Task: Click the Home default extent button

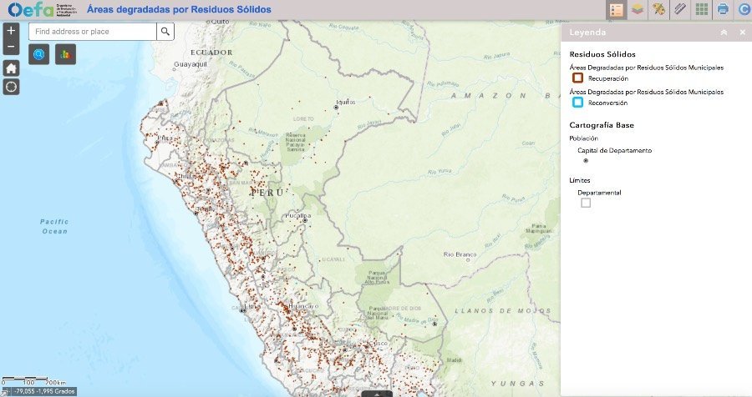Action: click(x=11, y=68)
